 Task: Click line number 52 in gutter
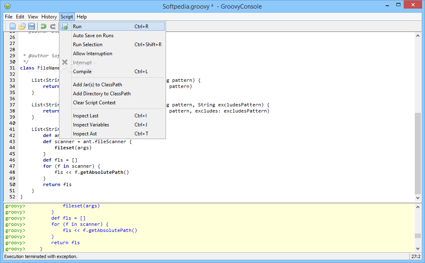12,197
